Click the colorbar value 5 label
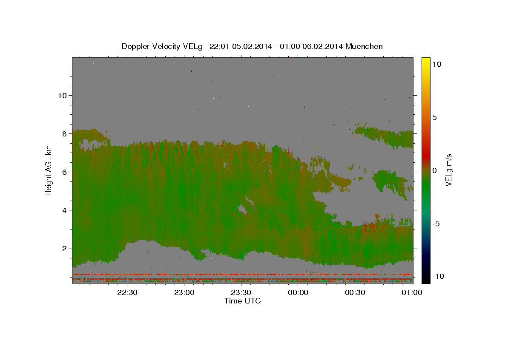 pyautogui.click(x=434, y=117)
